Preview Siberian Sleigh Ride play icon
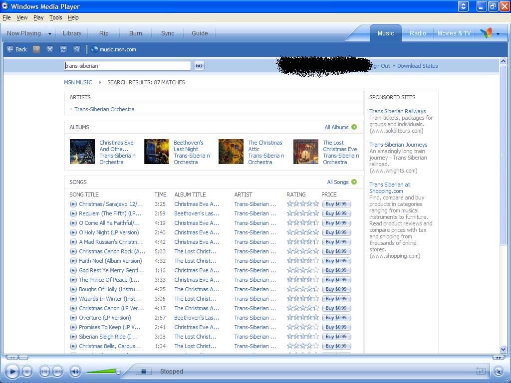Screen dimensions: 511x383 (73, 337)
